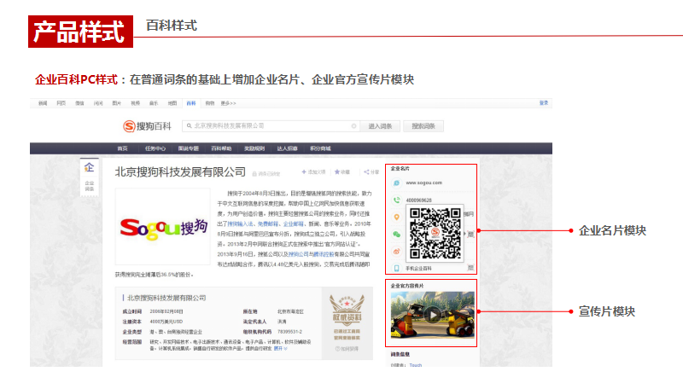Select 新闻 in the top bar
Image resolution: width=683 pixels, height=383 pixels.
tap(43, 103)
